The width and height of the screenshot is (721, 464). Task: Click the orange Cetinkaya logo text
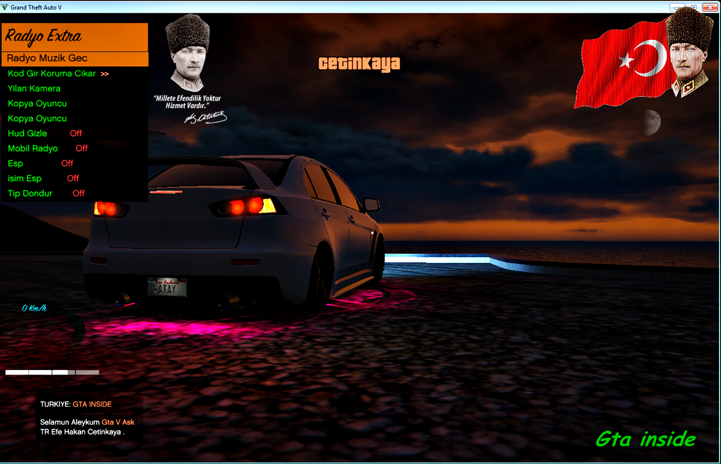click(x=359, y=64)
